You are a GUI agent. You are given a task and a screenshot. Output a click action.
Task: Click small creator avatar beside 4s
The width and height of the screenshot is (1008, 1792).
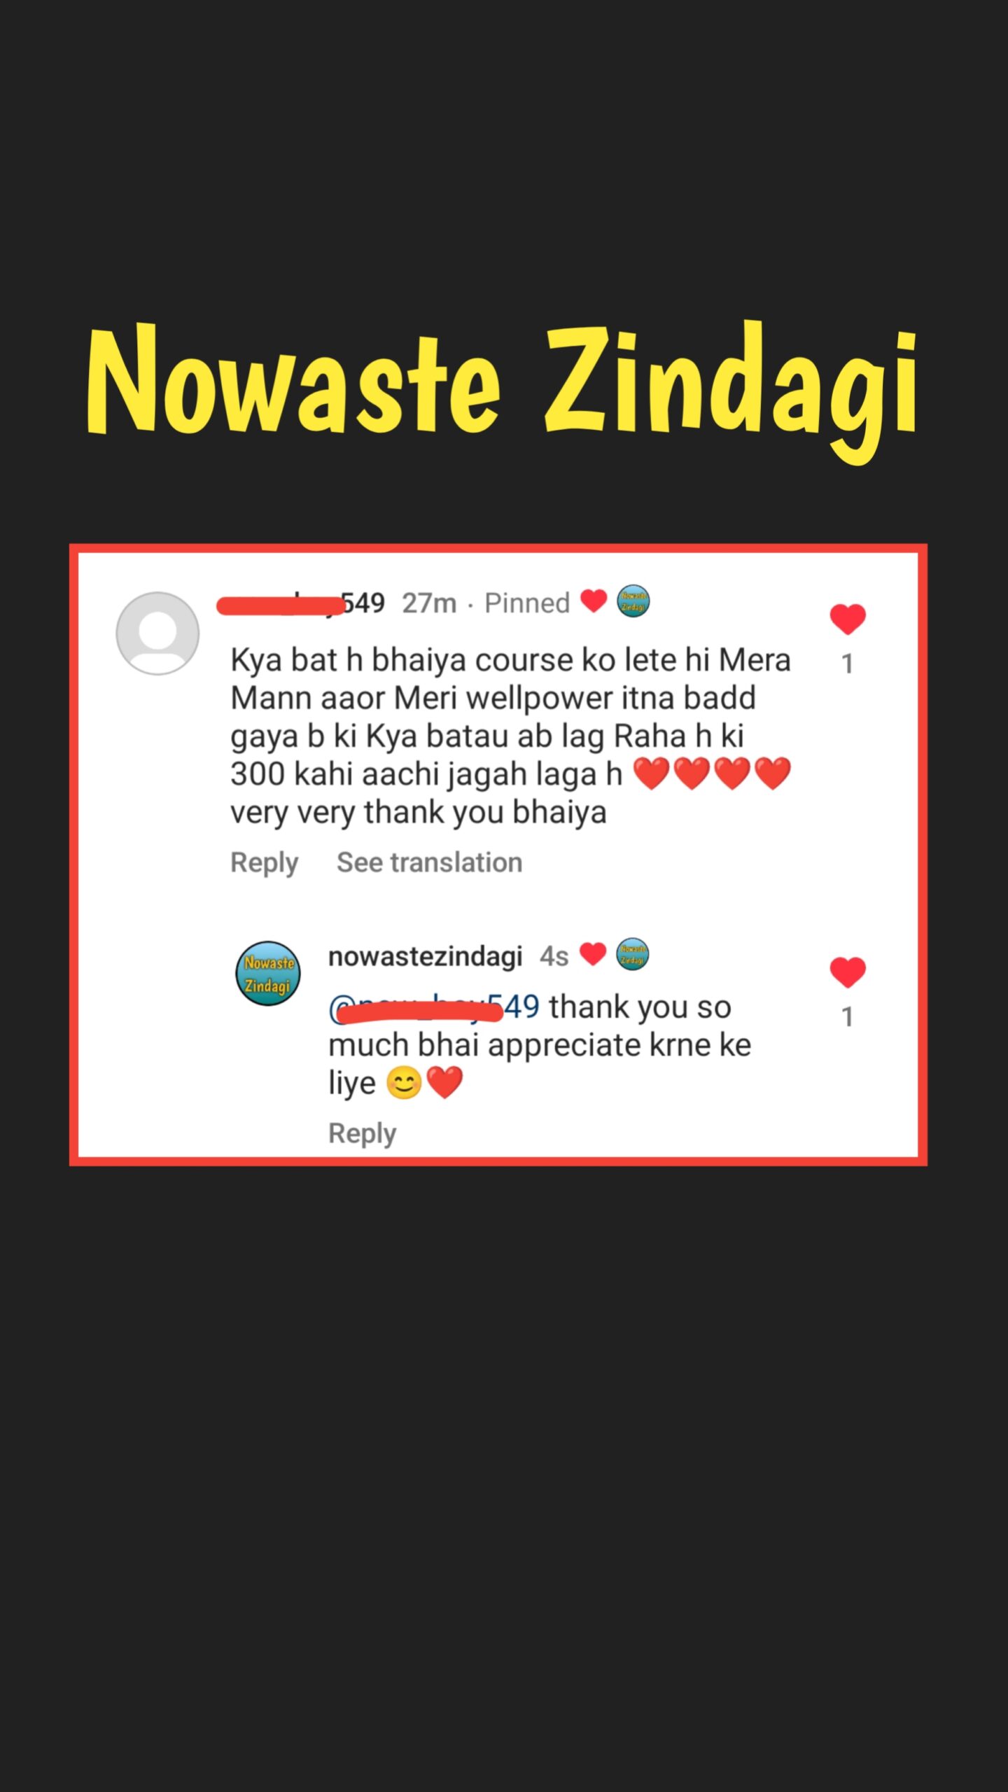pyautogui.click(x=633, y=954)
